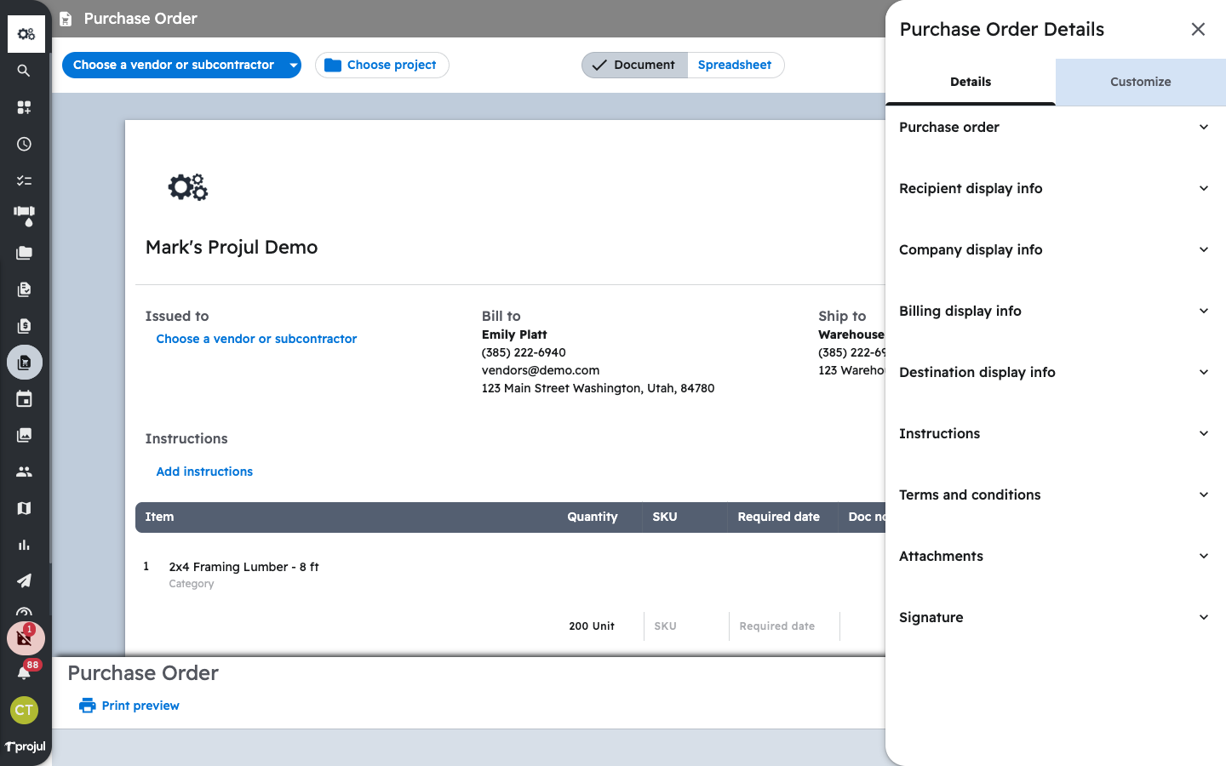Screen dimensions: 1226x766
Task: Switch to the Customize tab
Action: 1141,82
